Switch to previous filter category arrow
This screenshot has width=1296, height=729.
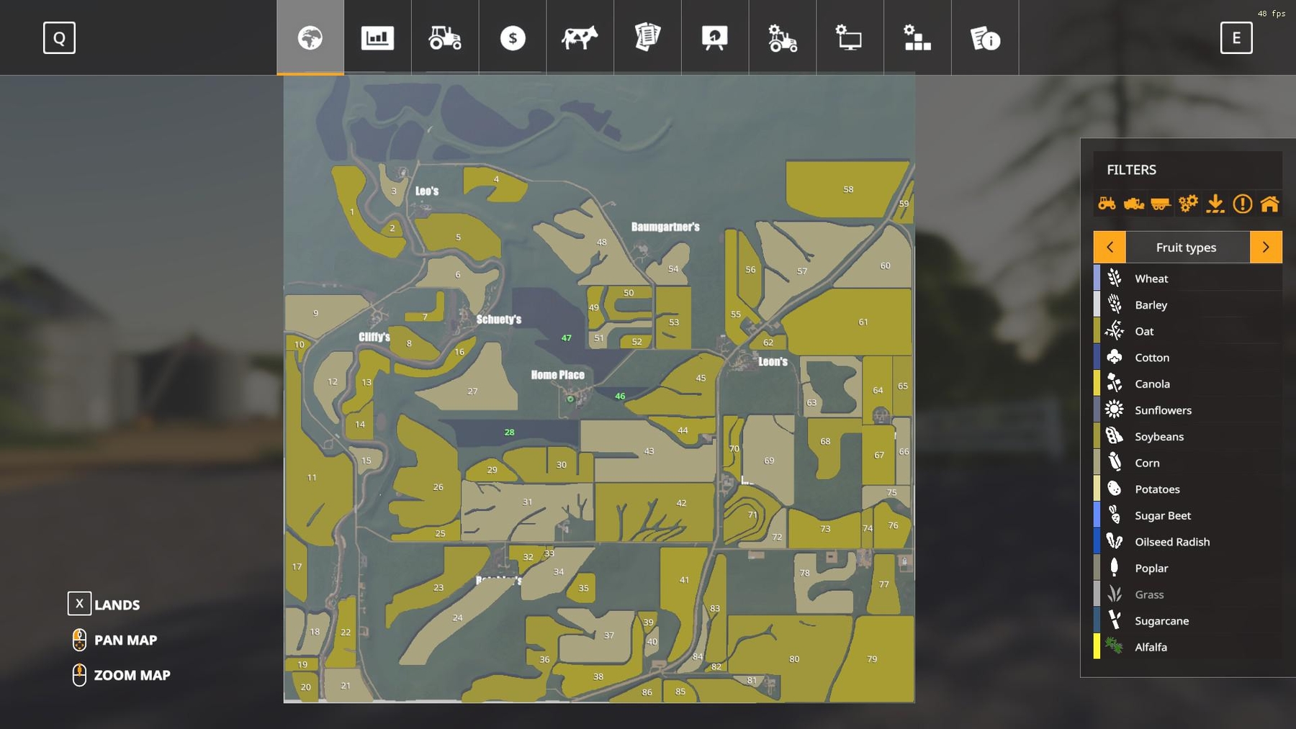[1110, 247]
